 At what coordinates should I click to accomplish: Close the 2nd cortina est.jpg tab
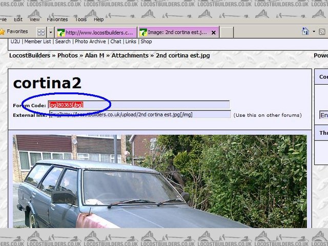213,33
